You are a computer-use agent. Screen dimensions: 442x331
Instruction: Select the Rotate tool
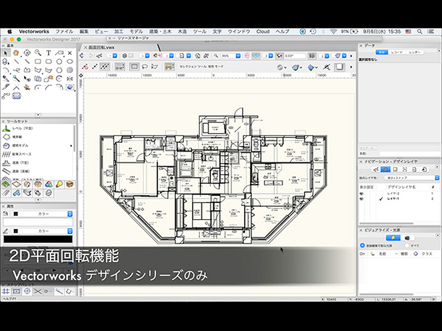(x=59, y=78)
